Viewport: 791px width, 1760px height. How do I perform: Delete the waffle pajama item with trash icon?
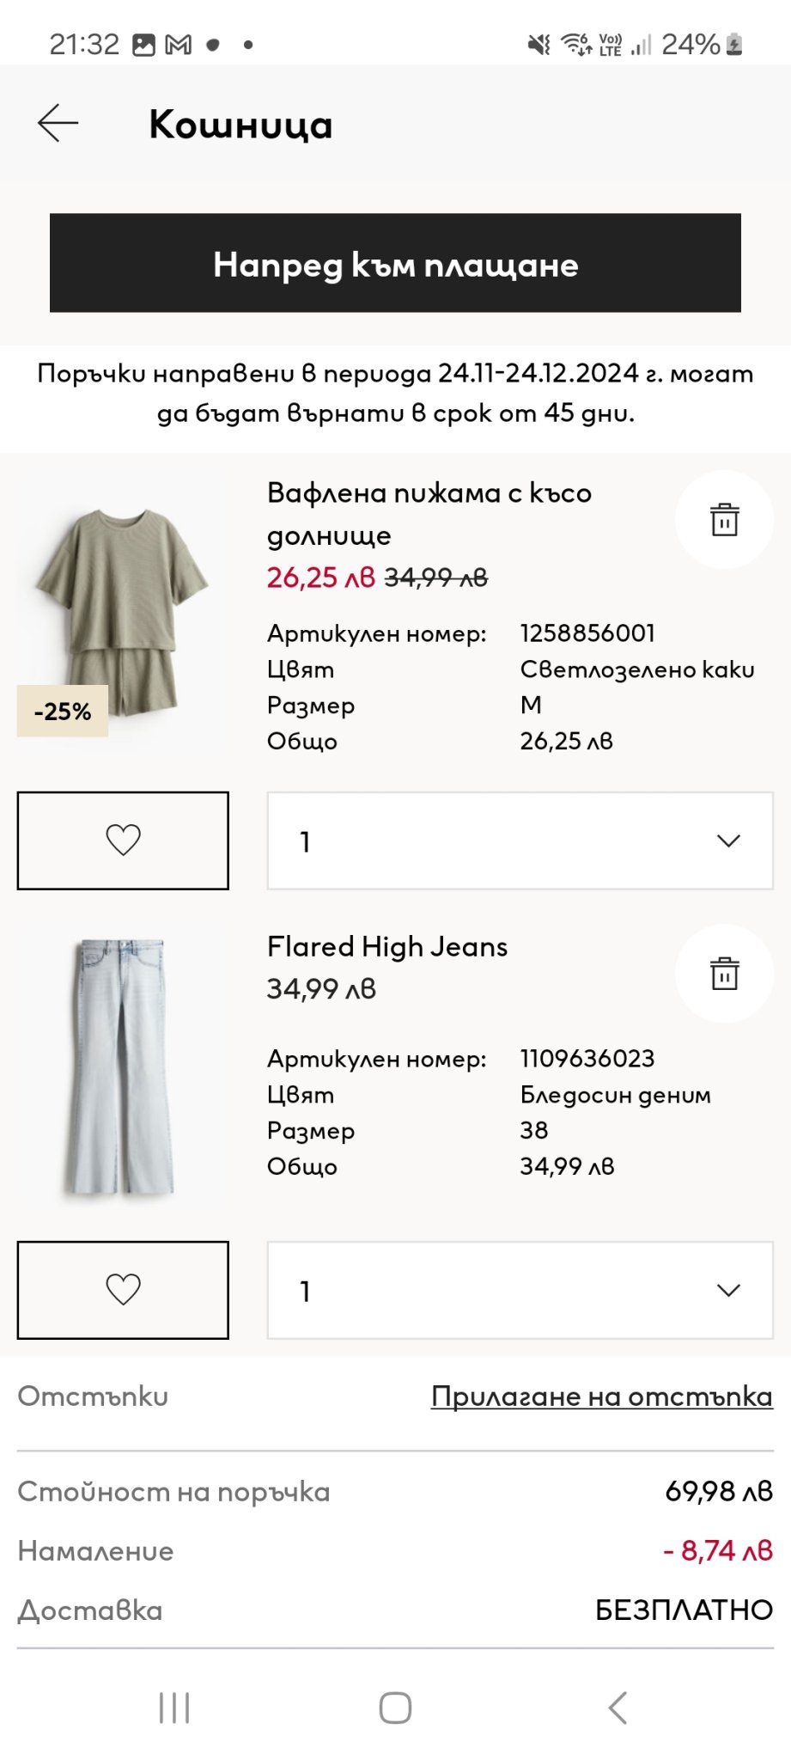point(724,520)
